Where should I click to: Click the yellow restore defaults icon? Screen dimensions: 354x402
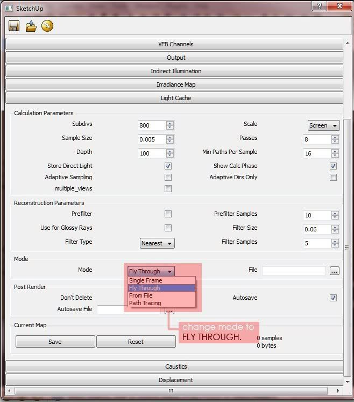(x=47, y=26)
